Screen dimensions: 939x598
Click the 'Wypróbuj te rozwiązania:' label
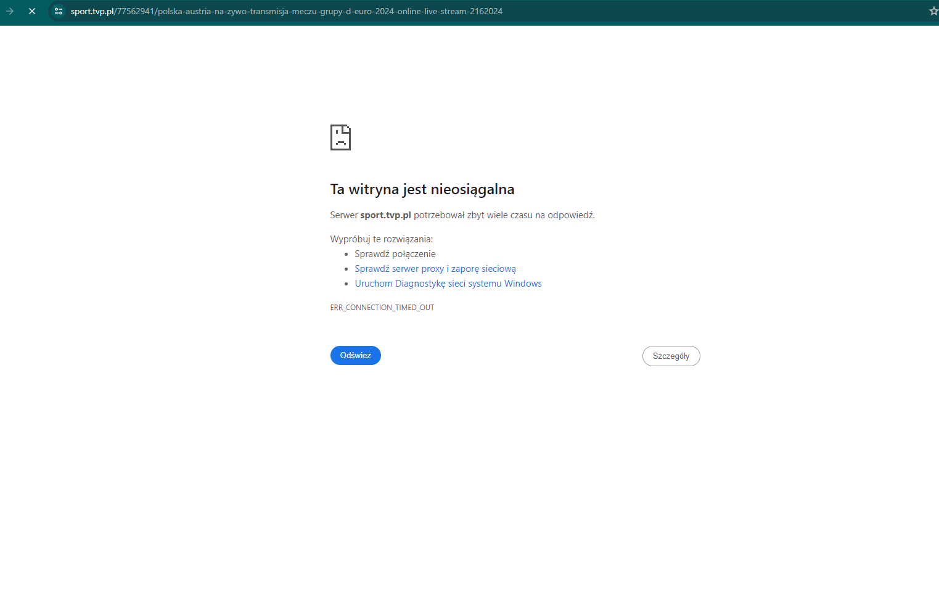(381, 239)
